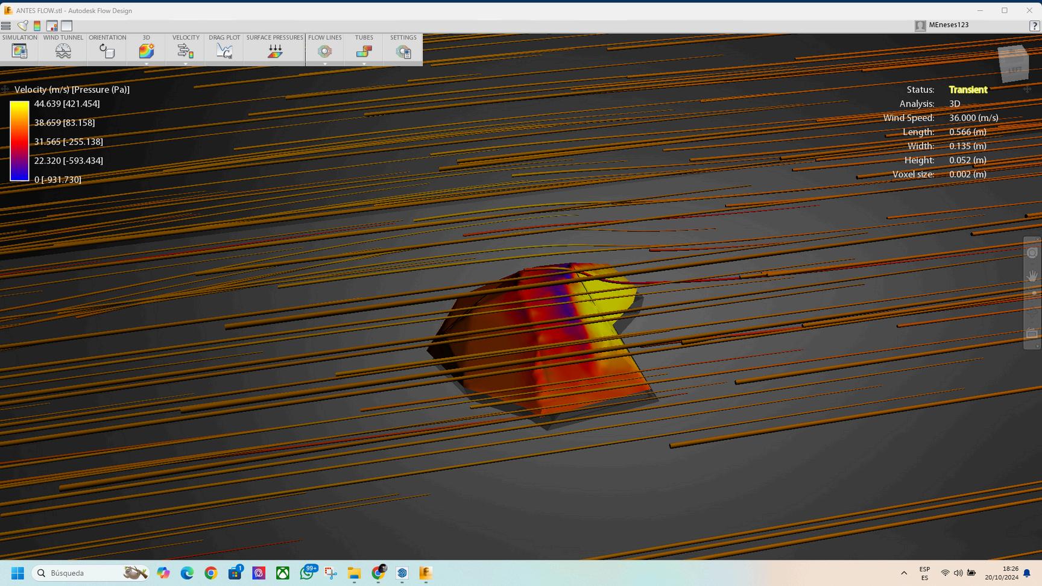Click the MEneses123 user account
This screenshot has width=1042, height=586.
click(x=942, y=25)
